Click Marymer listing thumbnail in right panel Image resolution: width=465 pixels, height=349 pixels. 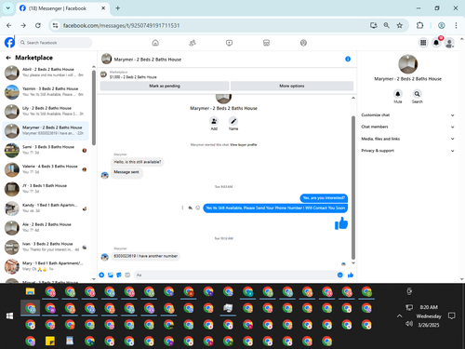pos(407,64)
